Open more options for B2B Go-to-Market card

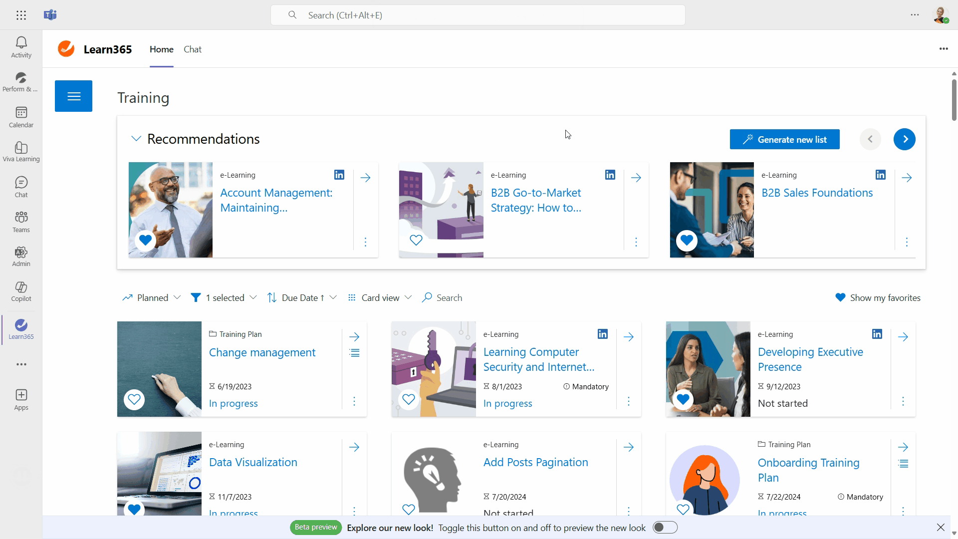pyautogui.click(x=636, y=242)
